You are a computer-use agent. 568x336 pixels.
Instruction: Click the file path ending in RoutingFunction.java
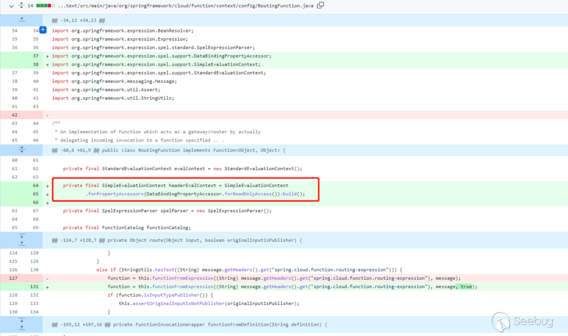pyautogui.click(x=186, y=6)
